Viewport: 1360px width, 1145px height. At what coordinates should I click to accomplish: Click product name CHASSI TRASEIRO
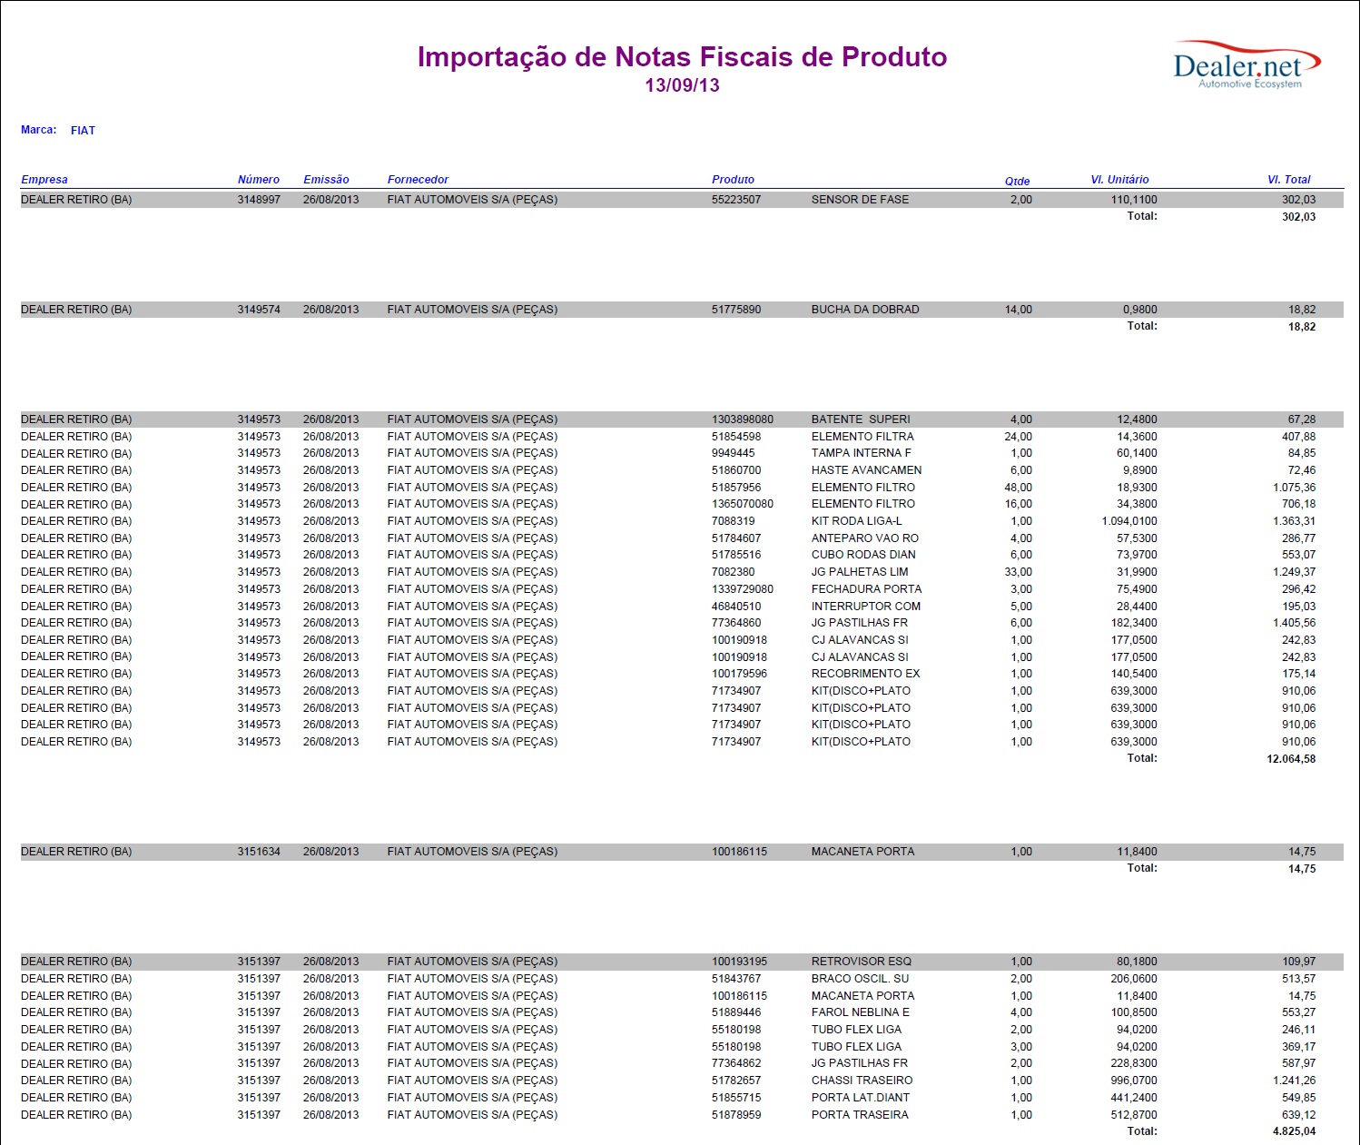(862, 1081)
